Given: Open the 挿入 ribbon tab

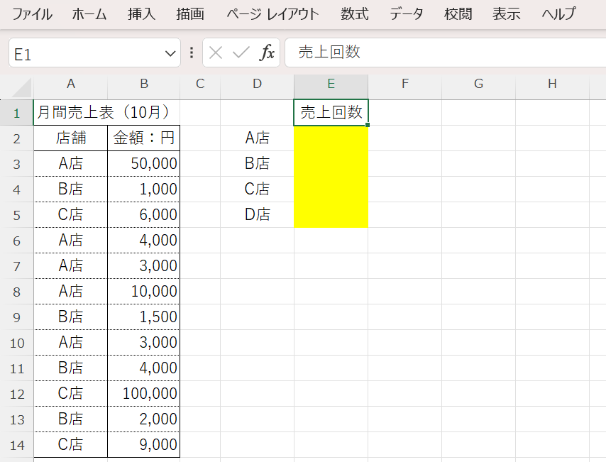Looking at the screenshot, I should 142,14.
